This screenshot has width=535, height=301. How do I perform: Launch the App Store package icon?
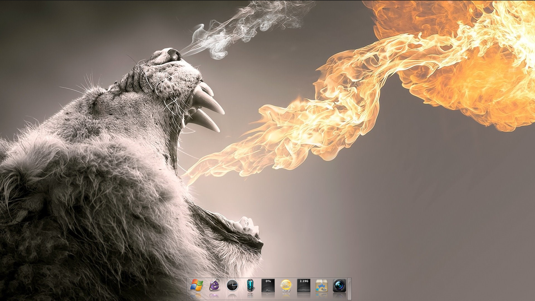(x=322, y=286)
